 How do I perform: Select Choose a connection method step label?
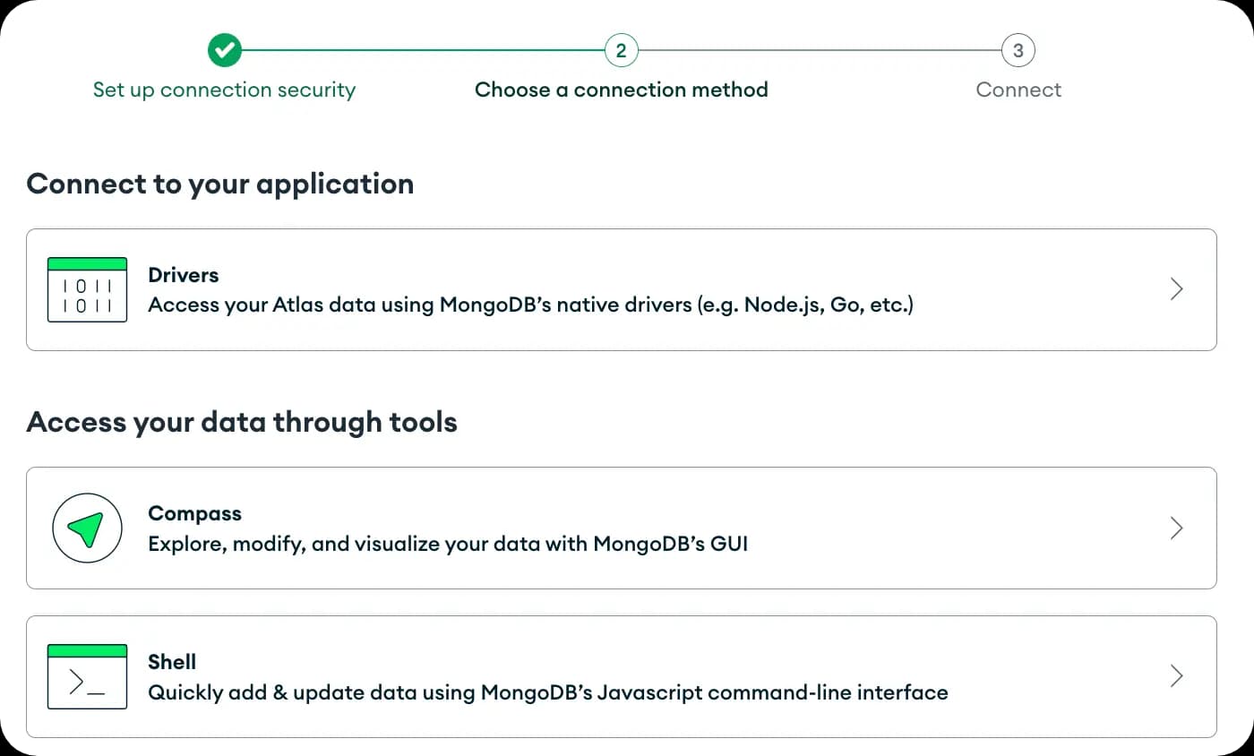pos(622,90)
